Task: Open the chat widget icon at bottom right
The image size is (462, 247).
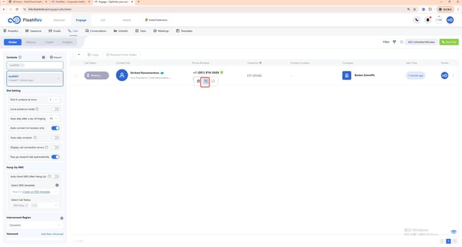Action: (454, 232)
